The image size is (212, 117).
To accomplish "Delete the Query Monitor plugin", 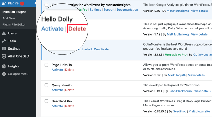I will pyautogui.click(x=70, y=90).
